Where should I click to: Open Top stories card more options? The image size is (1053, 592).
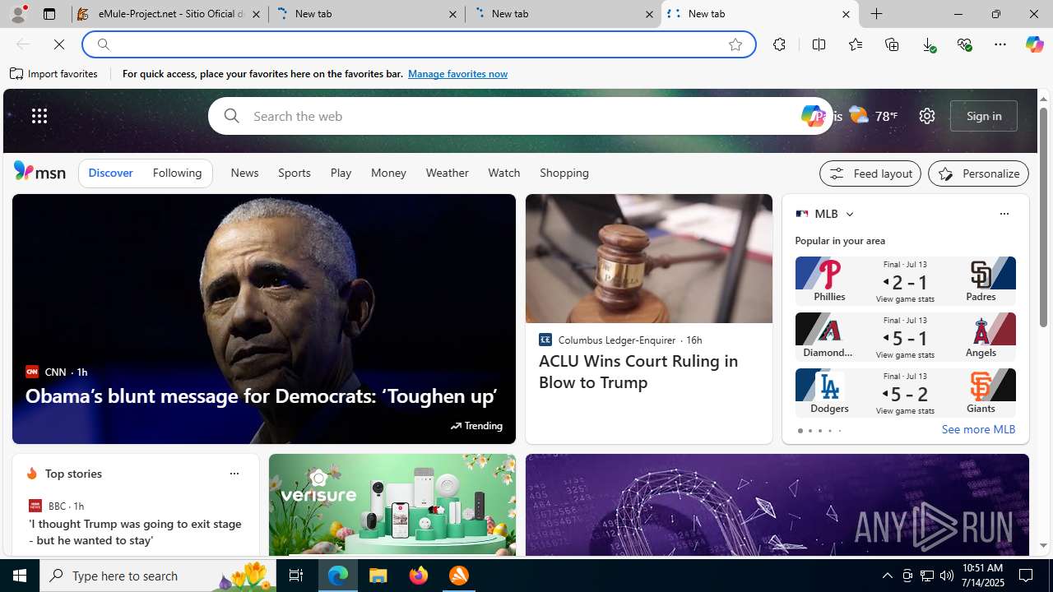click(x=234, y=474)
